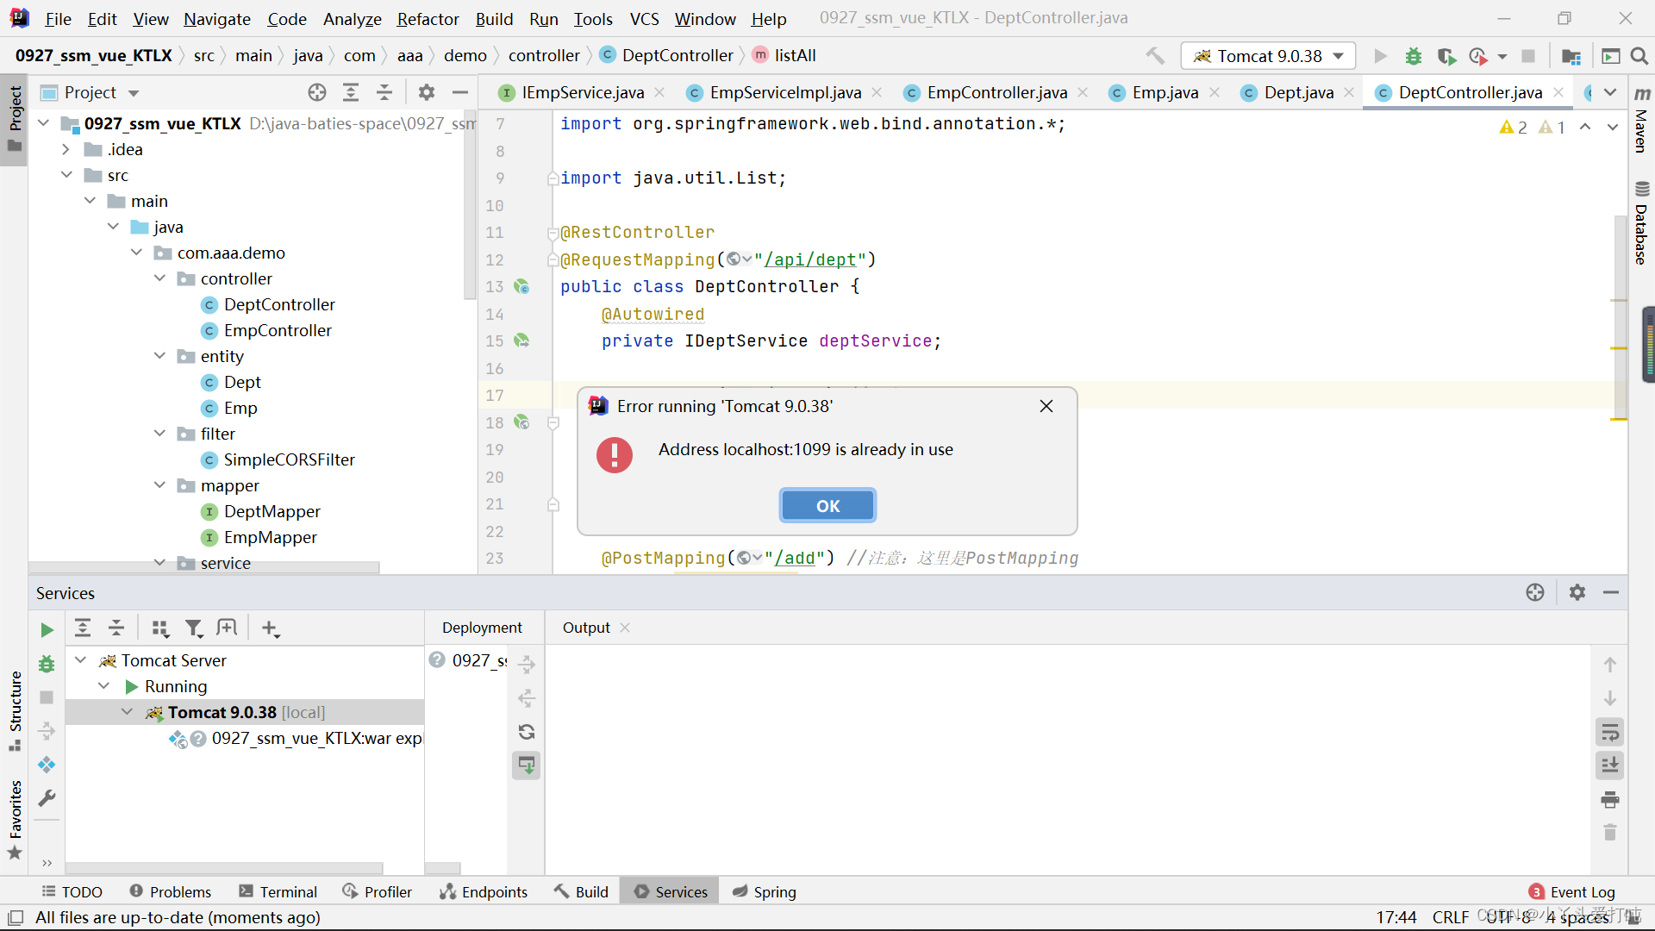This screenshot has height=931, width=1655.
Task: Run with coverage icon in toolbar
Action: point(1446,56)
